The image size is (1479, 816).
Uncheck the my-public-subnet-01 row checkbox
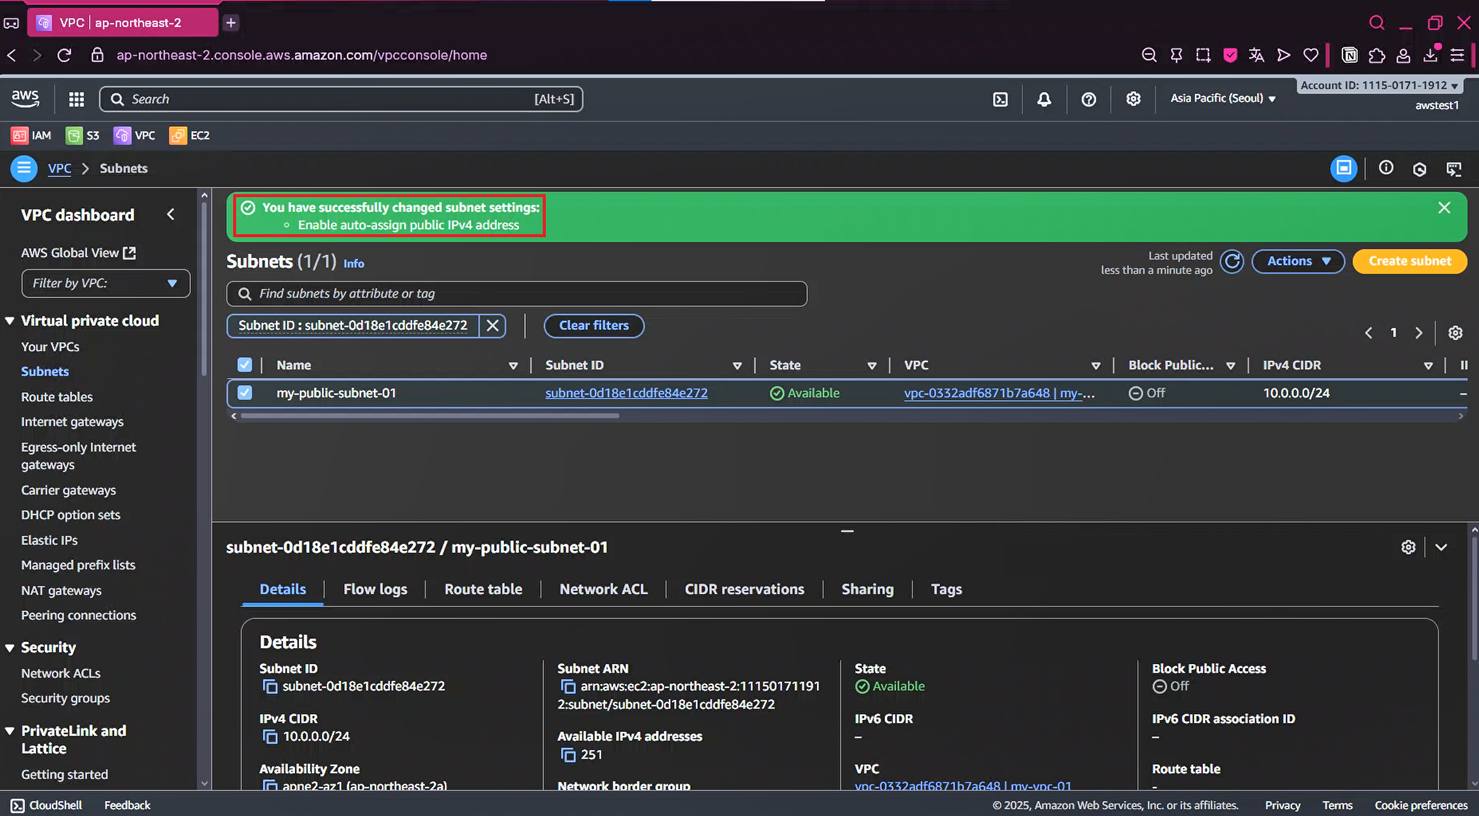coord(245,393)
